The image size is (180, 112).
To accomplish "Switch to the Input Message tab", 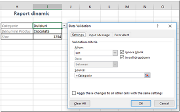I will 99,35.
